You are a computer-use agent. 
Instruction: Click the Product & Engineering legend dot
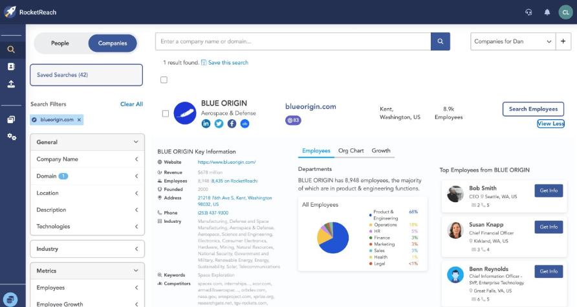(x=370, y=215)
